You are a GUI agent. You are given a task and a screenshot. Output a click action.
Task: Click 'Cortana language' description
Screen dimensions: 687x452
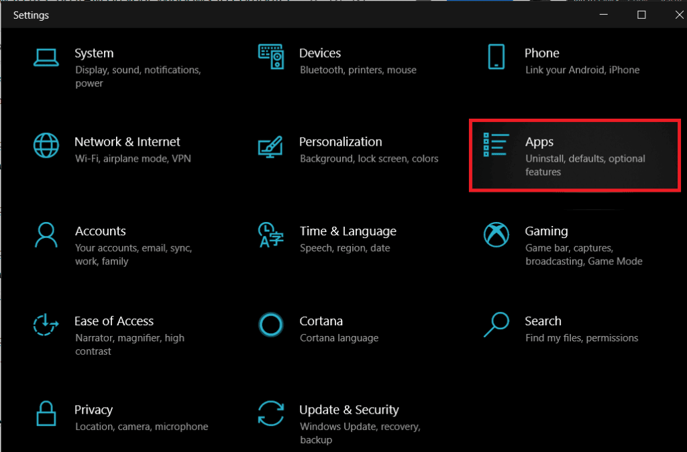339,338
